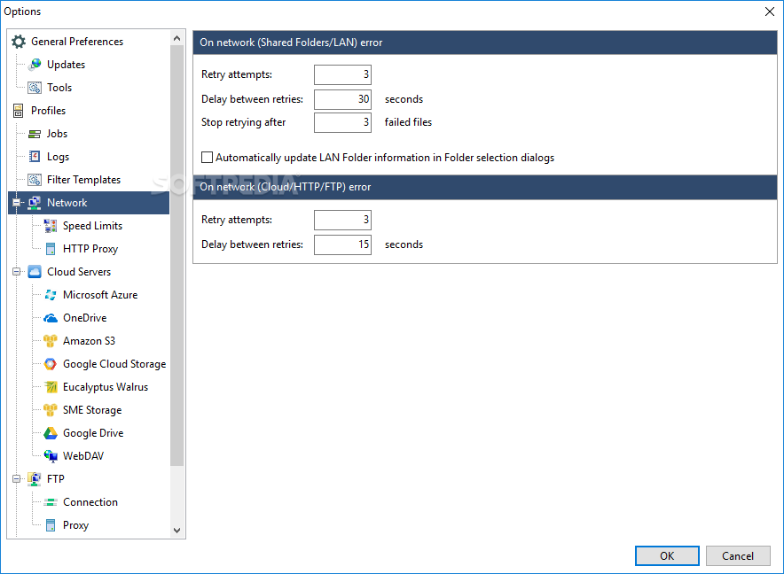The image size is (784, 574).
Task: Collapse the Cloud Servers tree node
Action: (x=17, y=272)
